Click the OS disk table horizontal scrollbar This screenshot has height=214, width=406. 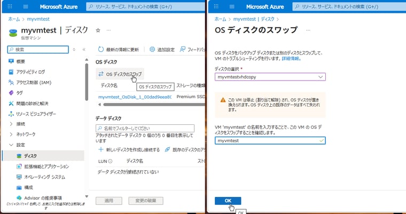[154, 105]
